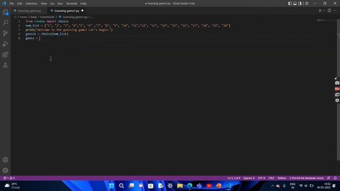
Task: Open the Edit menu
Action: click(x=20, y=4)
